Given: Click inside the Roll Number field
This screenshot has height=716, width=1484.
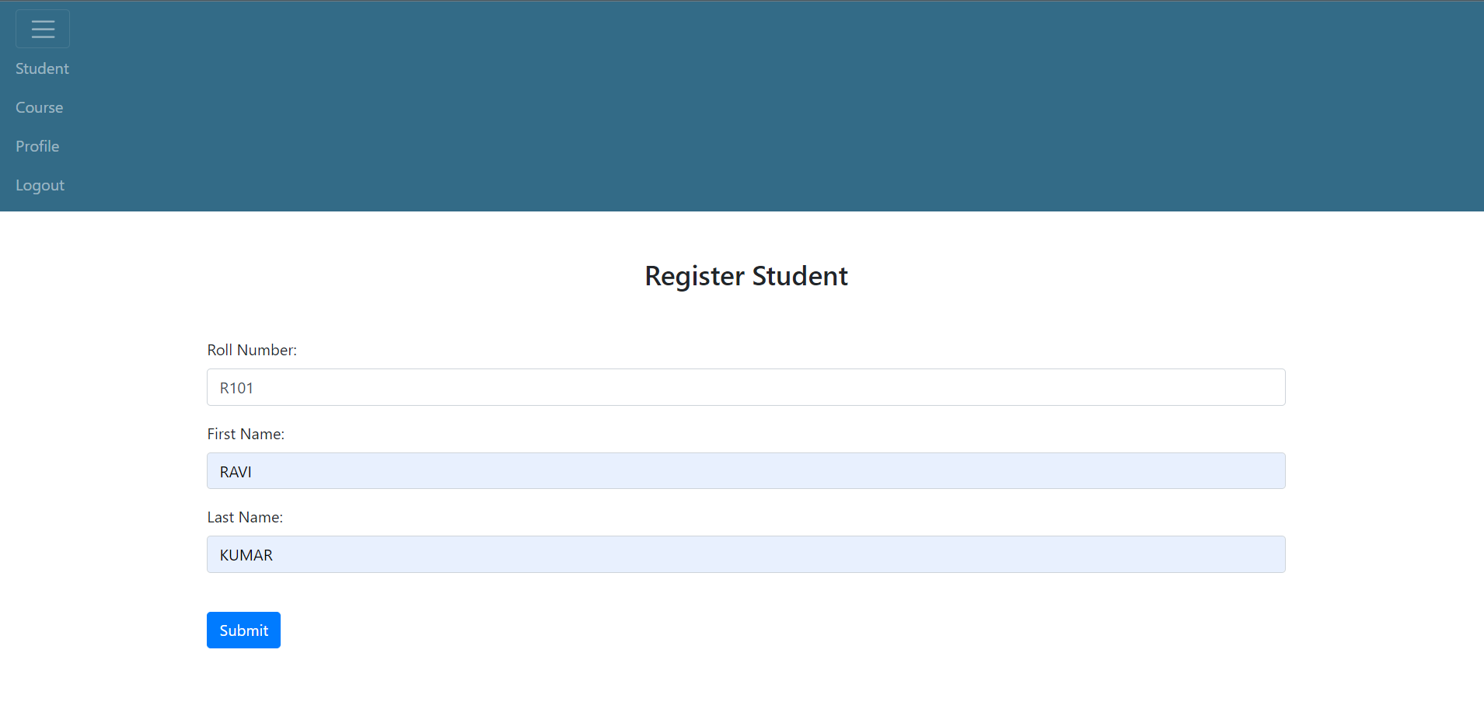Looking at the screenshot, I should point(745,387).
